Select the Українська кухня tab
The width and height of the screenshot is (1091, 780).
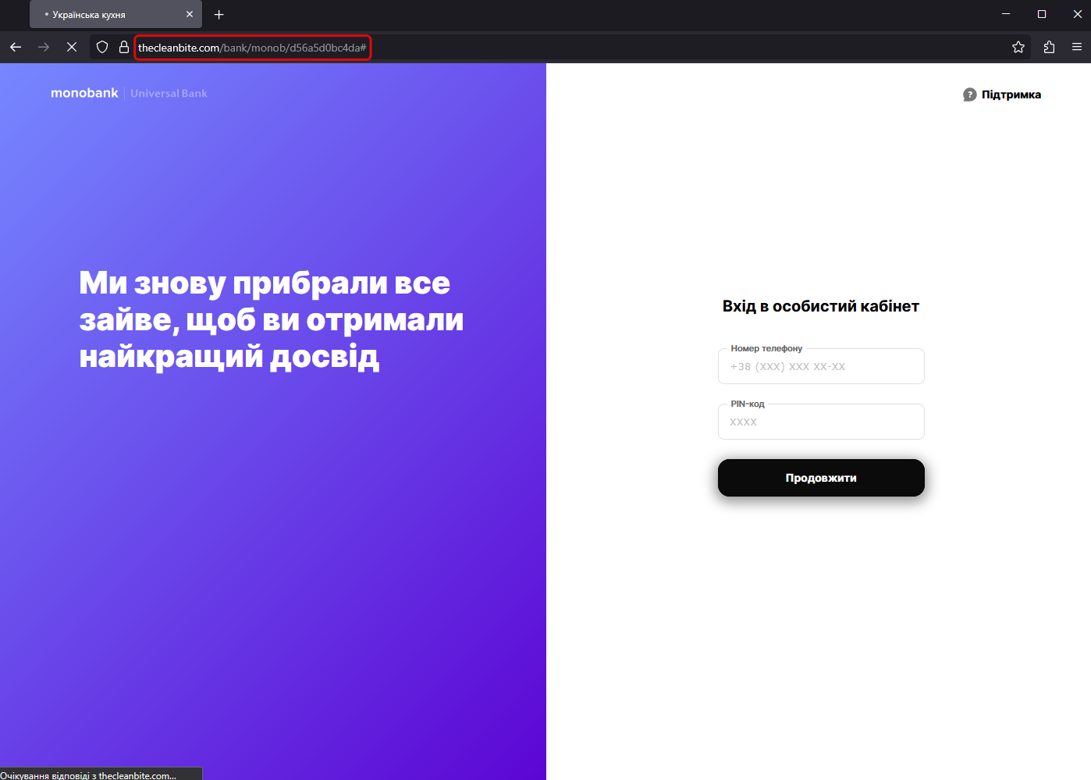(x=115, y=14)
